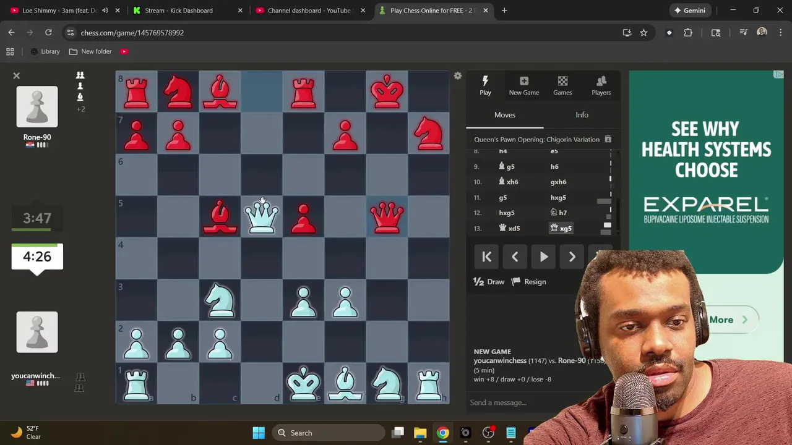Select move 10 Bxh6 in move list
Image resolution: width=792 pixels, height=445 pixels.
[508, 182]
